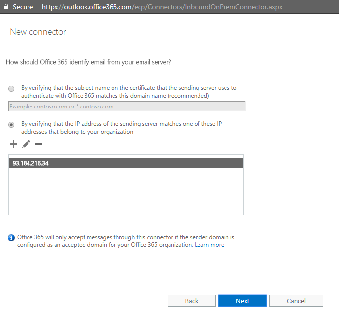Open the Learn more link
This screenshot has height=323, width=339.
(x=209, y=245)
